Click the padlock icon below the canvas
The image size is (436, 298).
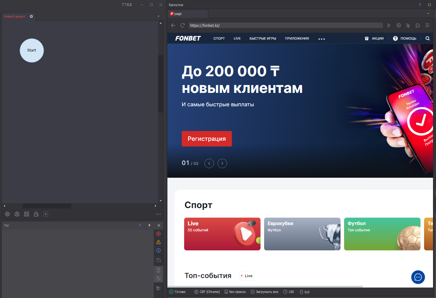pyautogui.click(x=36, y=214)
